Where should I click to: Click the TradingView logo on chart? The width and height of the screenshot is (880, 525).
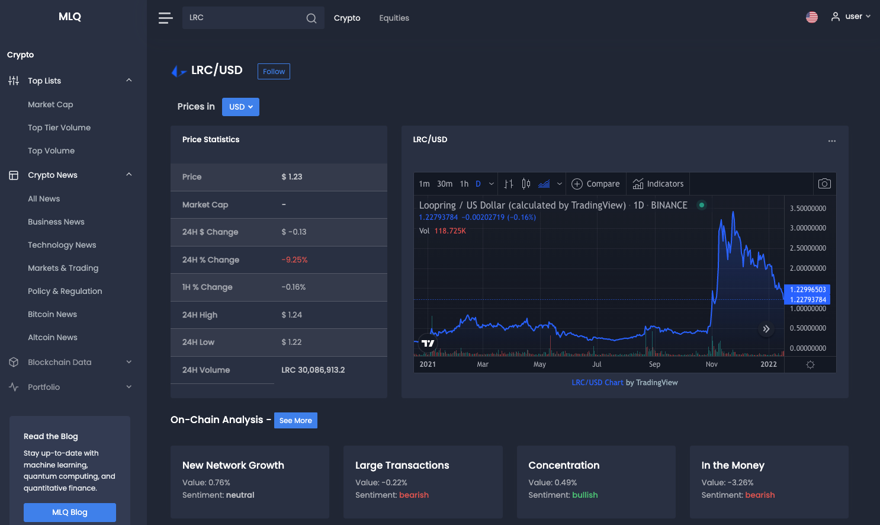[428, 343]
